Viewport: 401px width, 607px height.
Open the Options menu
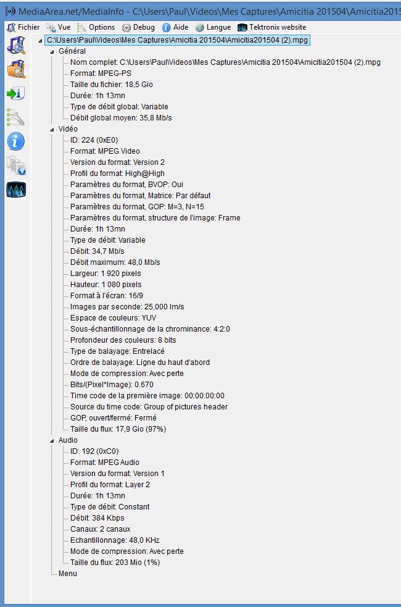[102, 27]
